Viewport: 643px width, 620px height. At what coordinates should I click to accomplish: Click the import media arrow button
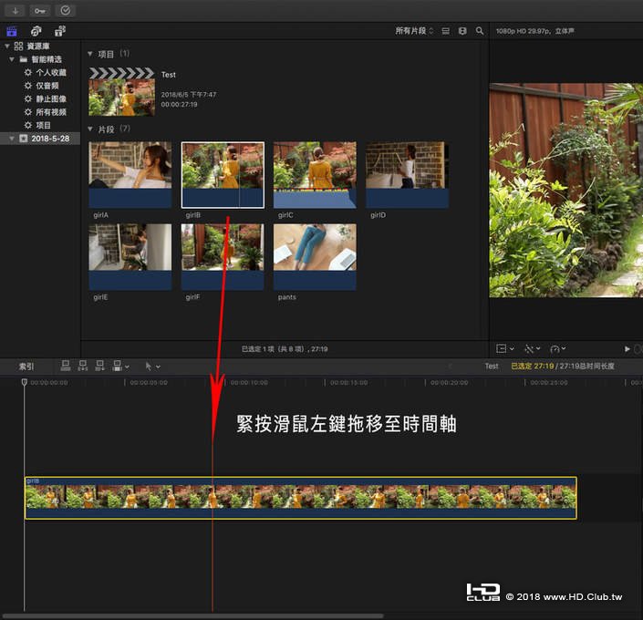pyautogui.click(x=16, y=10)
